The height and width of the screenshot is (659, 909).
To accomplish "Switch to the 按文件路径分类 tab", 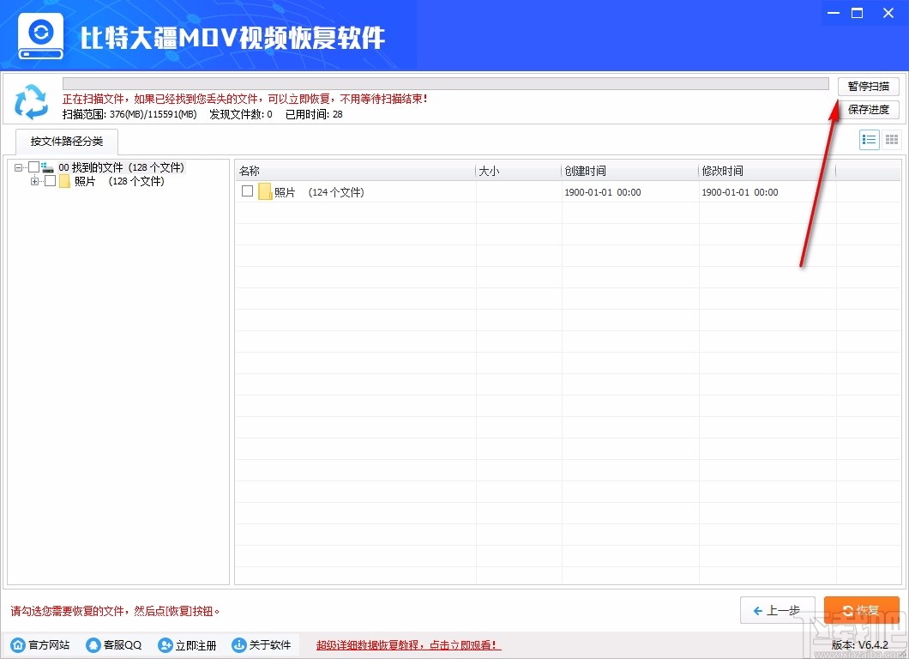I will coord(66,142).
